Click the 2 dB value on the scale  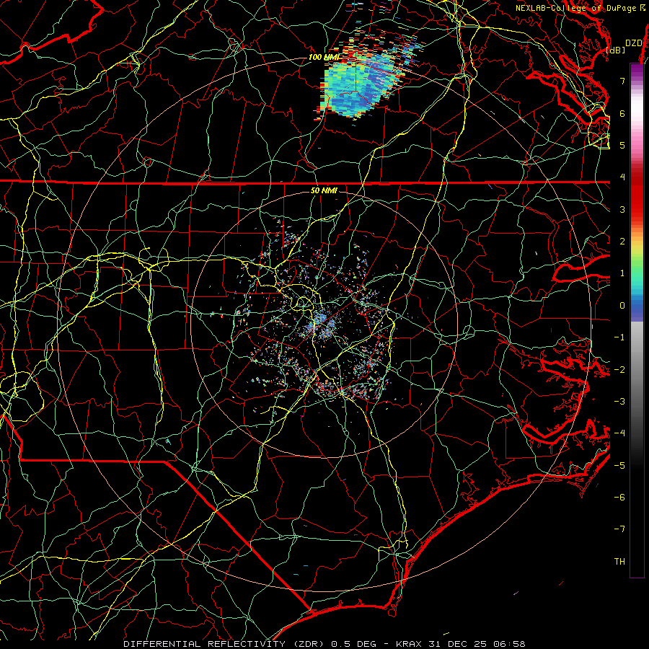tap(622, 242)
